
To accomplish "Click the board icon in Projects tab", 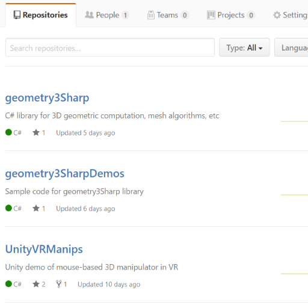I will pyautogui.click(x=211, y=15).
